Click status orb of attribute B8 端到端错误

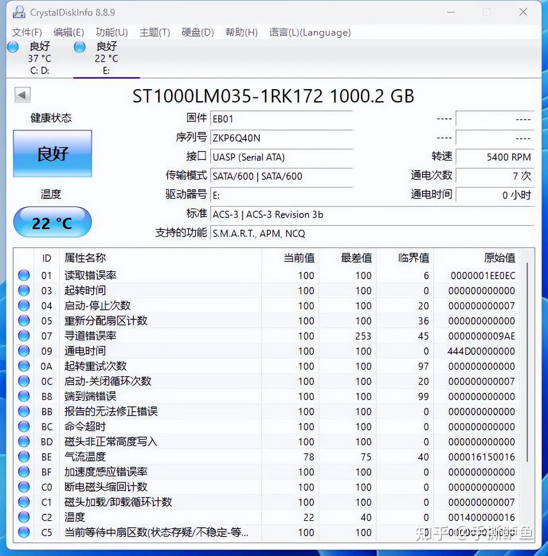tap(24, 396)
